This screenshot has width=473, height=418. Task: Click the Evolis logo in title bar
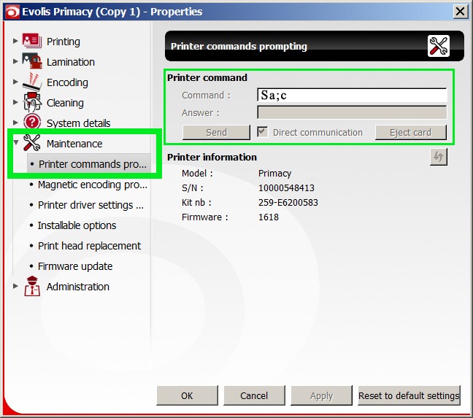point(9,11)
